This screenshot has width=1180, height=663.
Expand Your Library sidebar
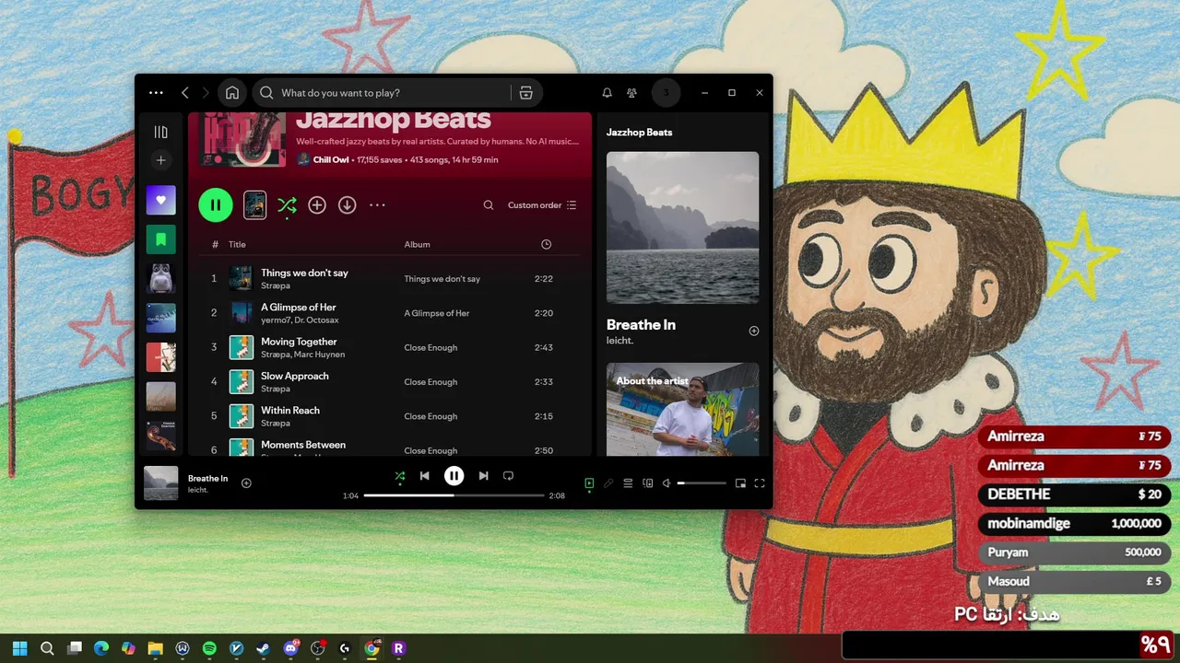click(160, 132)
